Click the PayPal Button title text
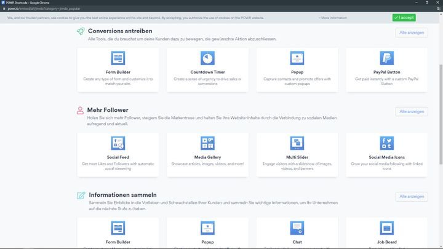This screenshot has width=443, height=249. (x=386, y=73)
